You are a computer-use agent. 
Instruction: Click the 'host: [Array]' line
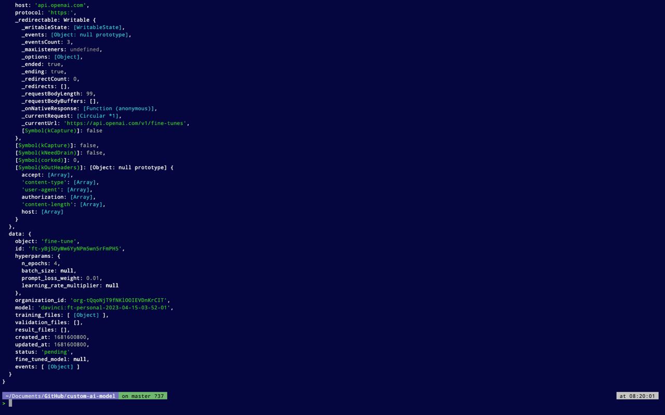pos(42,212)
